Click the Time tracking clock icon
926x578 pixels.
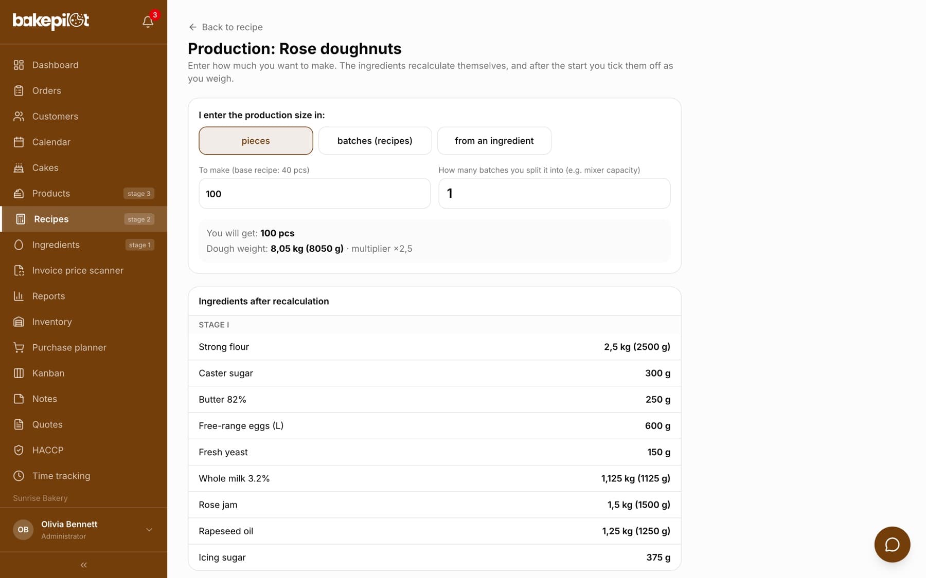(x=19, y=476)
